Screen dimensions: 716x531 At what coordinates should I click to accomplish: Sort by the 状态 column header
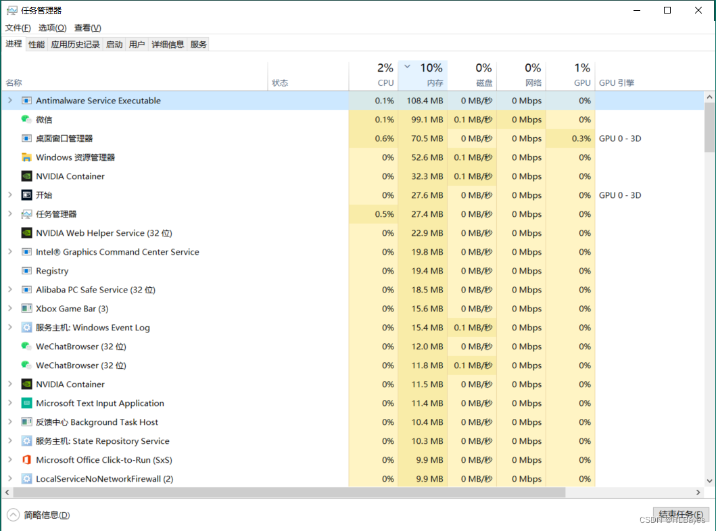point(308,75)
